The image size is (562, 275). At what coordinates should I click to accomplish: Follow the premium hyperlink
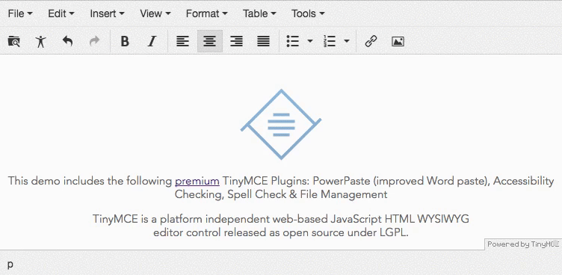(x=197, y=181)
